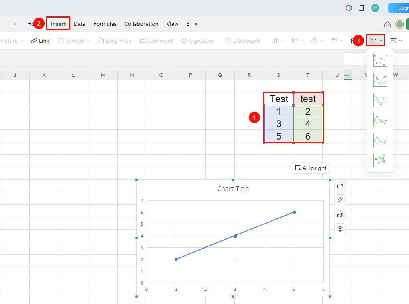Image resolution: width=409 pixels, height=304 pixels.
Task: Select column header M
Action: pyautogui.click(x=103, y=75)
